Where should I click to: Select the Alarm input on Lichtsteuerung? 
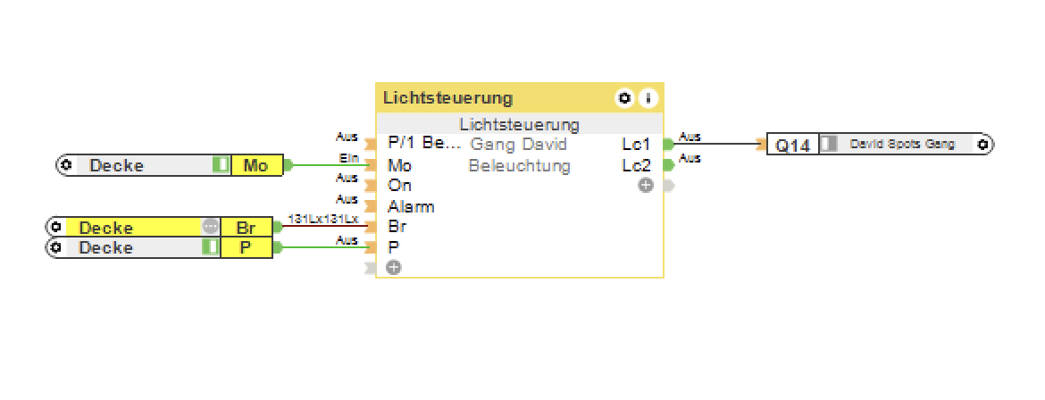(411, 206)
